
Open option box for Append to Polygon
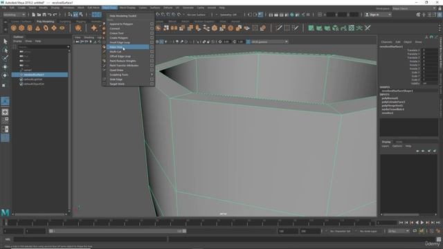(x=152, y=24)
